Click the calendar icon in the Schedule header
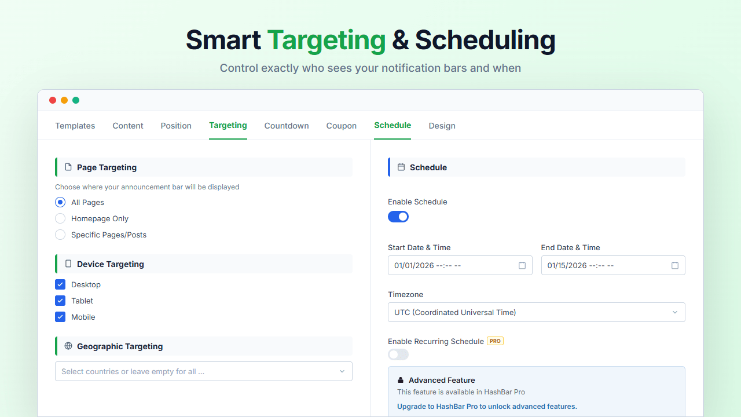This screenshot has height=417, width=741. (x=401, y=167)
